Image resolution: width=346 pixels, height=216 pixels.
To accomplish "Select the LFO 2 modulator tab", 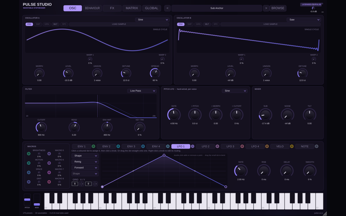I will click(x=205, y=146).
